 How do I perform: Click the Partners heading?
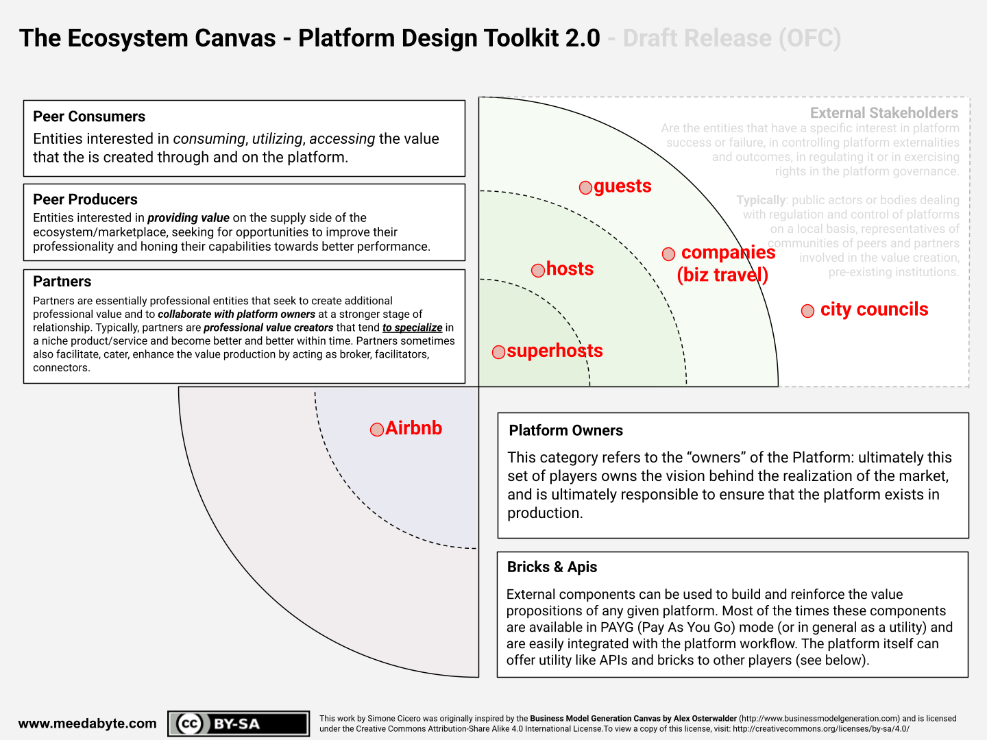[x=62, y=282]
